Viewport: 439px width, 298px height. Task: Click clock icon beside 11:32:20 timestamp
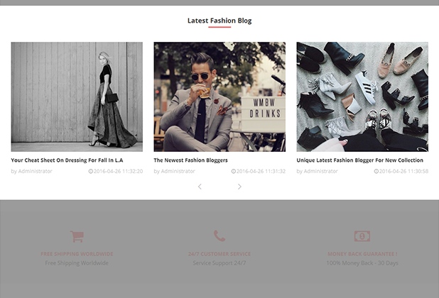[90, 172]
